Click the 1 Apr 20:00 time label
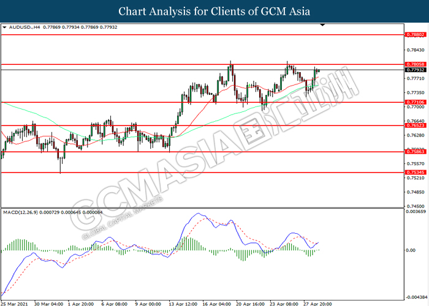The image size is (429, 306). point(81,304)
